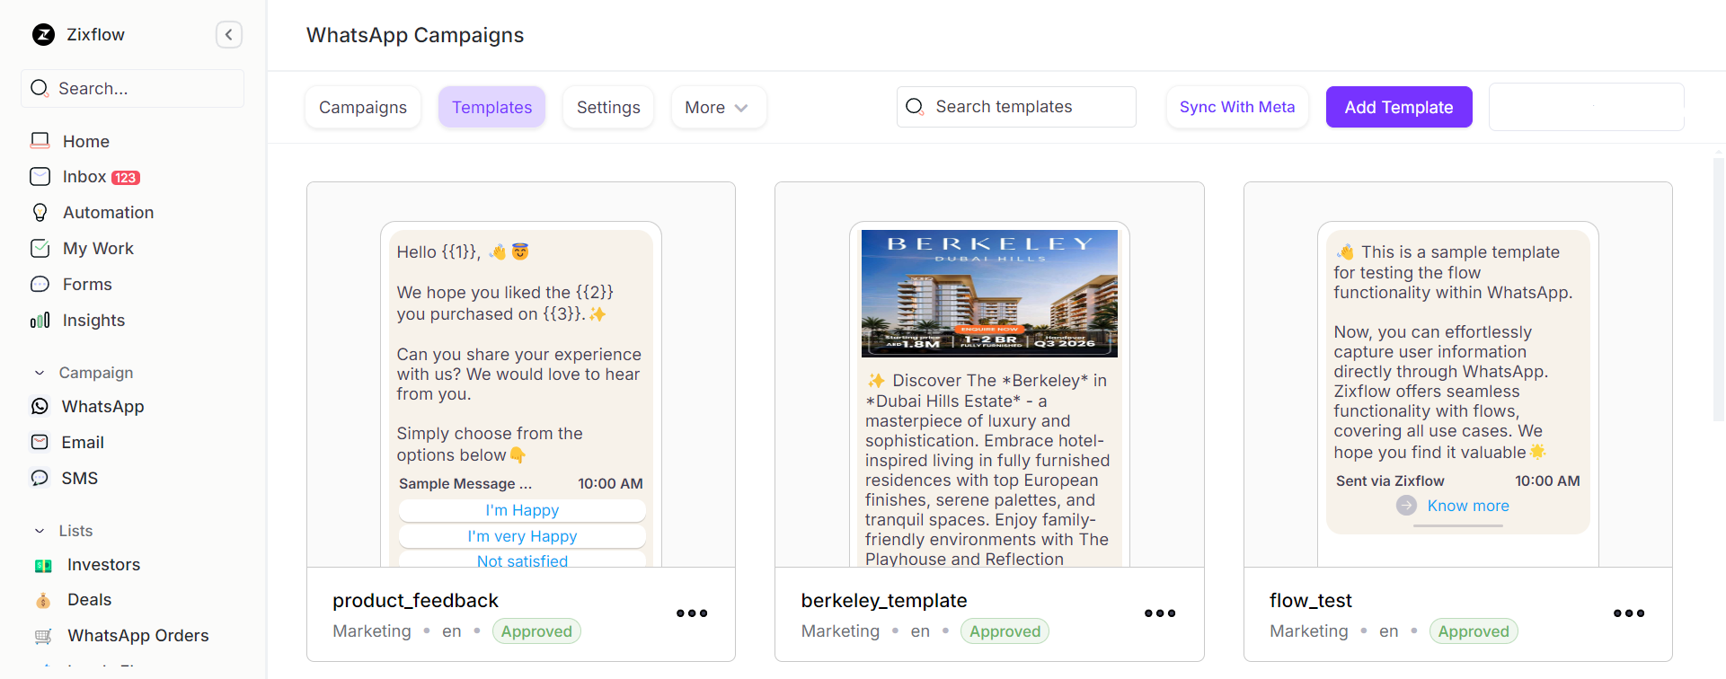Click the Not satisfied reply button

click(522, 560)
